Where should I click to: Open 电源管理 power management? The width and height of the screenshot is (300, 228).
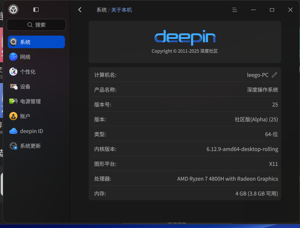pos(36,101)
